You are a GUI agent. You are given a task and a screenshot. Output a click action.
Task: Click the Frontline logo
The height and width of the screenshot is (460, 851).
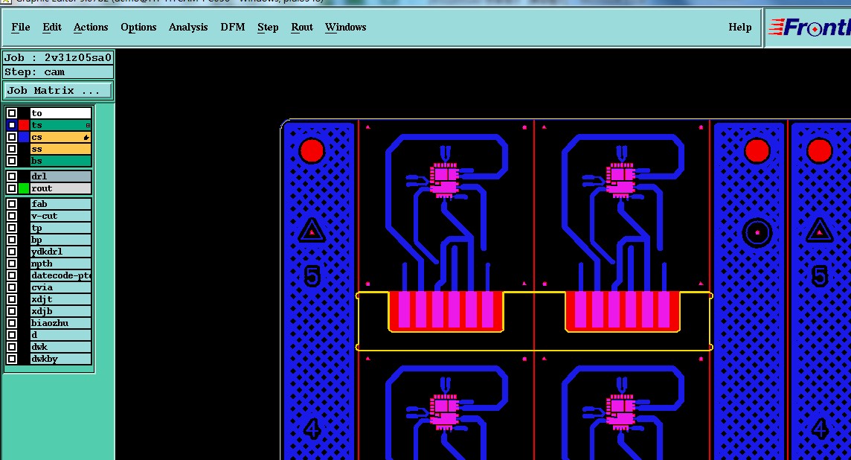(809, 27)
